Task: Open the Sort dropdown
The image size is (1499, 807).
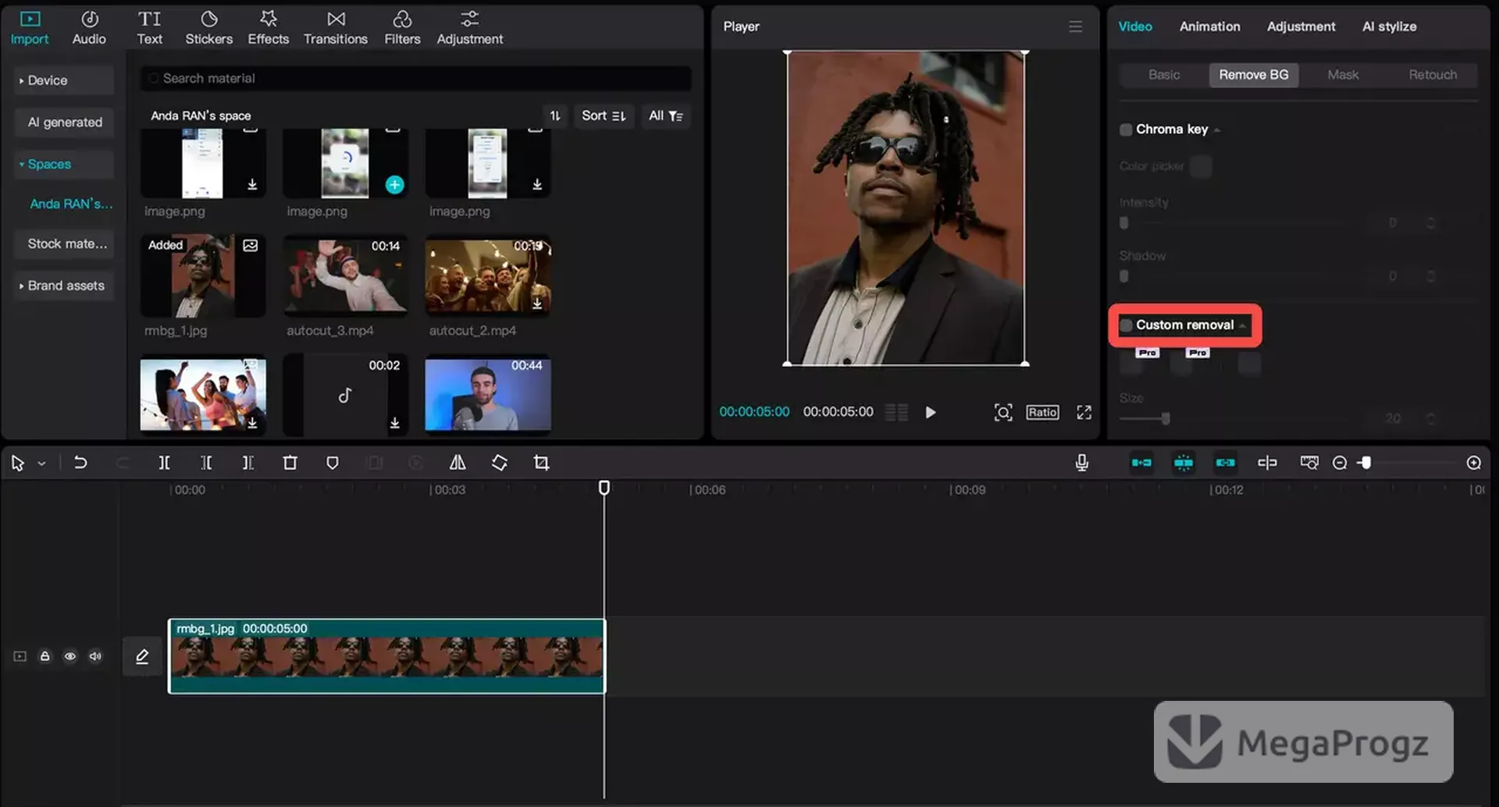Action: pyautogui.click(x=604, y=116)
